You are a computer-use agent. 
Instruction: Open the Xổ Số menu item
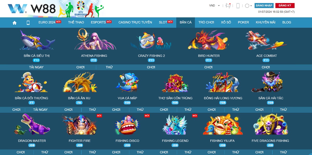click(x=226, y=22)
